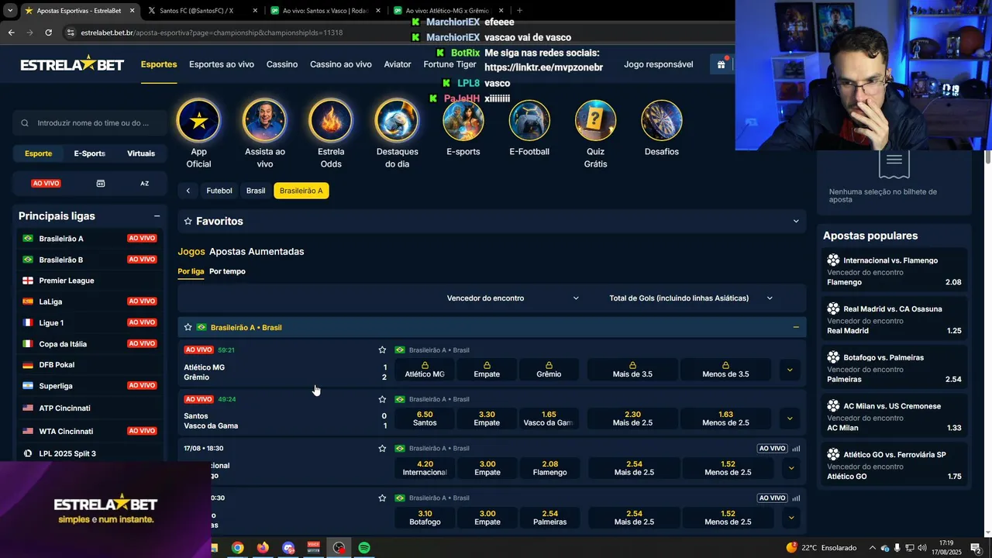Switch to the E-Sports sidebar tab

pyautogui.click(x=89, y=153)
